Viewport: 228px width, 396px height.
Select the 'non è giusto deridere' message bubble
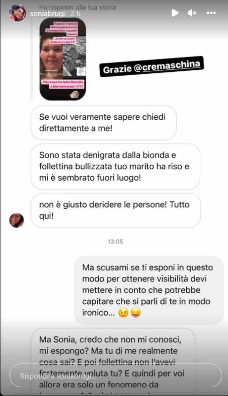(116, 210)
